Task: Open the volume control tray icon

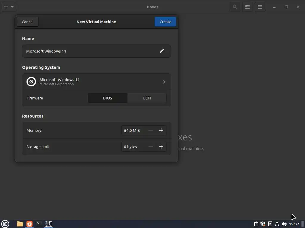Action: (x=284, y=224)
